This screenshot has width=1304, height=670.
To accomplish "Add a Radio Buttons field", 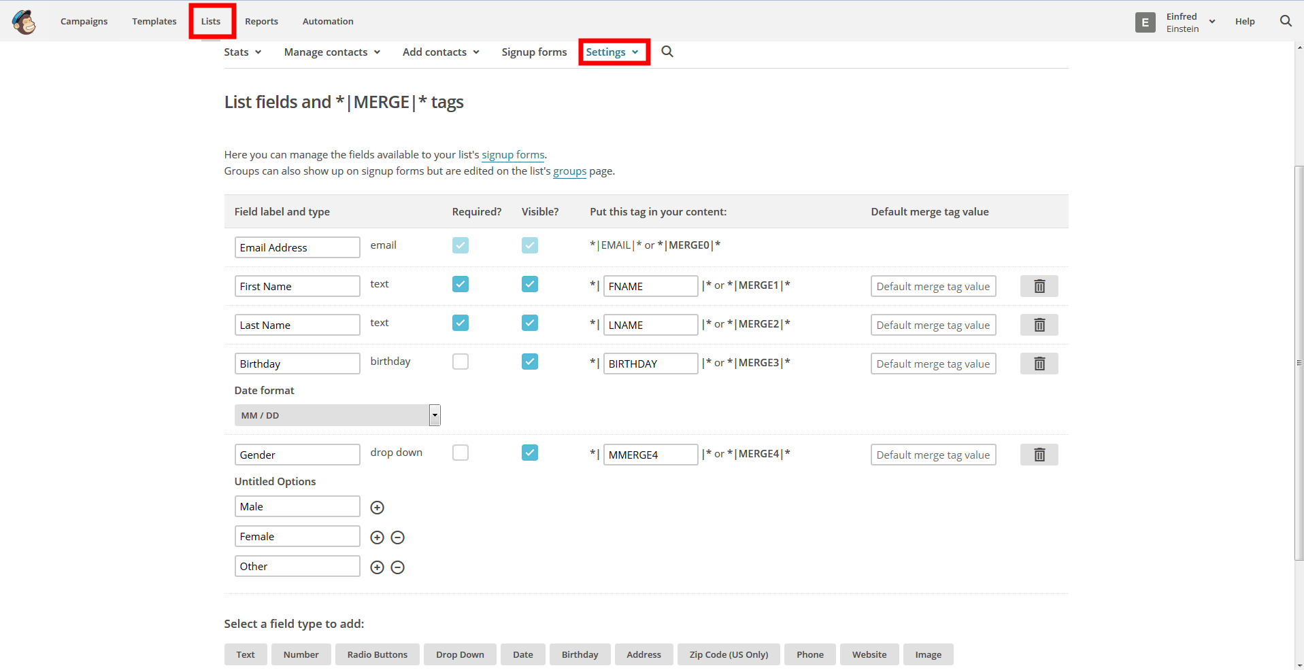I will click(378, 654).
